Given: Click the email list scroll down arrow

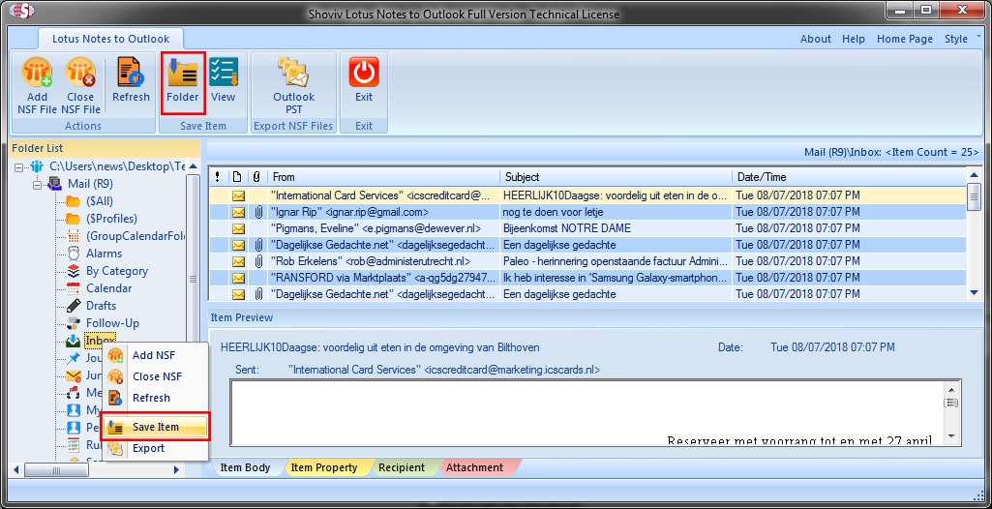Looking at the screenshot, I should 974,292.
